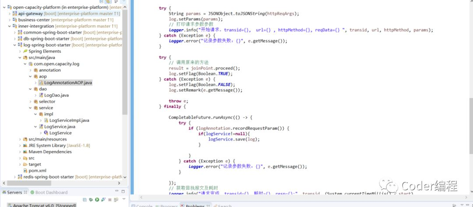Click the src/main/java source folder icon
The width and height of the screenshot is (473, 207).
click(25, 58)
